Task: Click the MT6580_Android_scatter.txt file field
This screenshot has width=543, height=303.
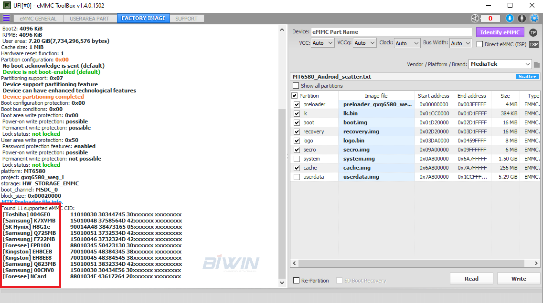Action: coord(403,76)
